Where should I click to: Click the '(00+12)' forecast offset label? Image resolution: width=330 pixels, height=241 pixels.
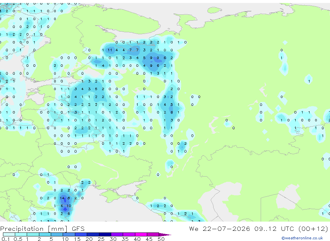(313, 229)
